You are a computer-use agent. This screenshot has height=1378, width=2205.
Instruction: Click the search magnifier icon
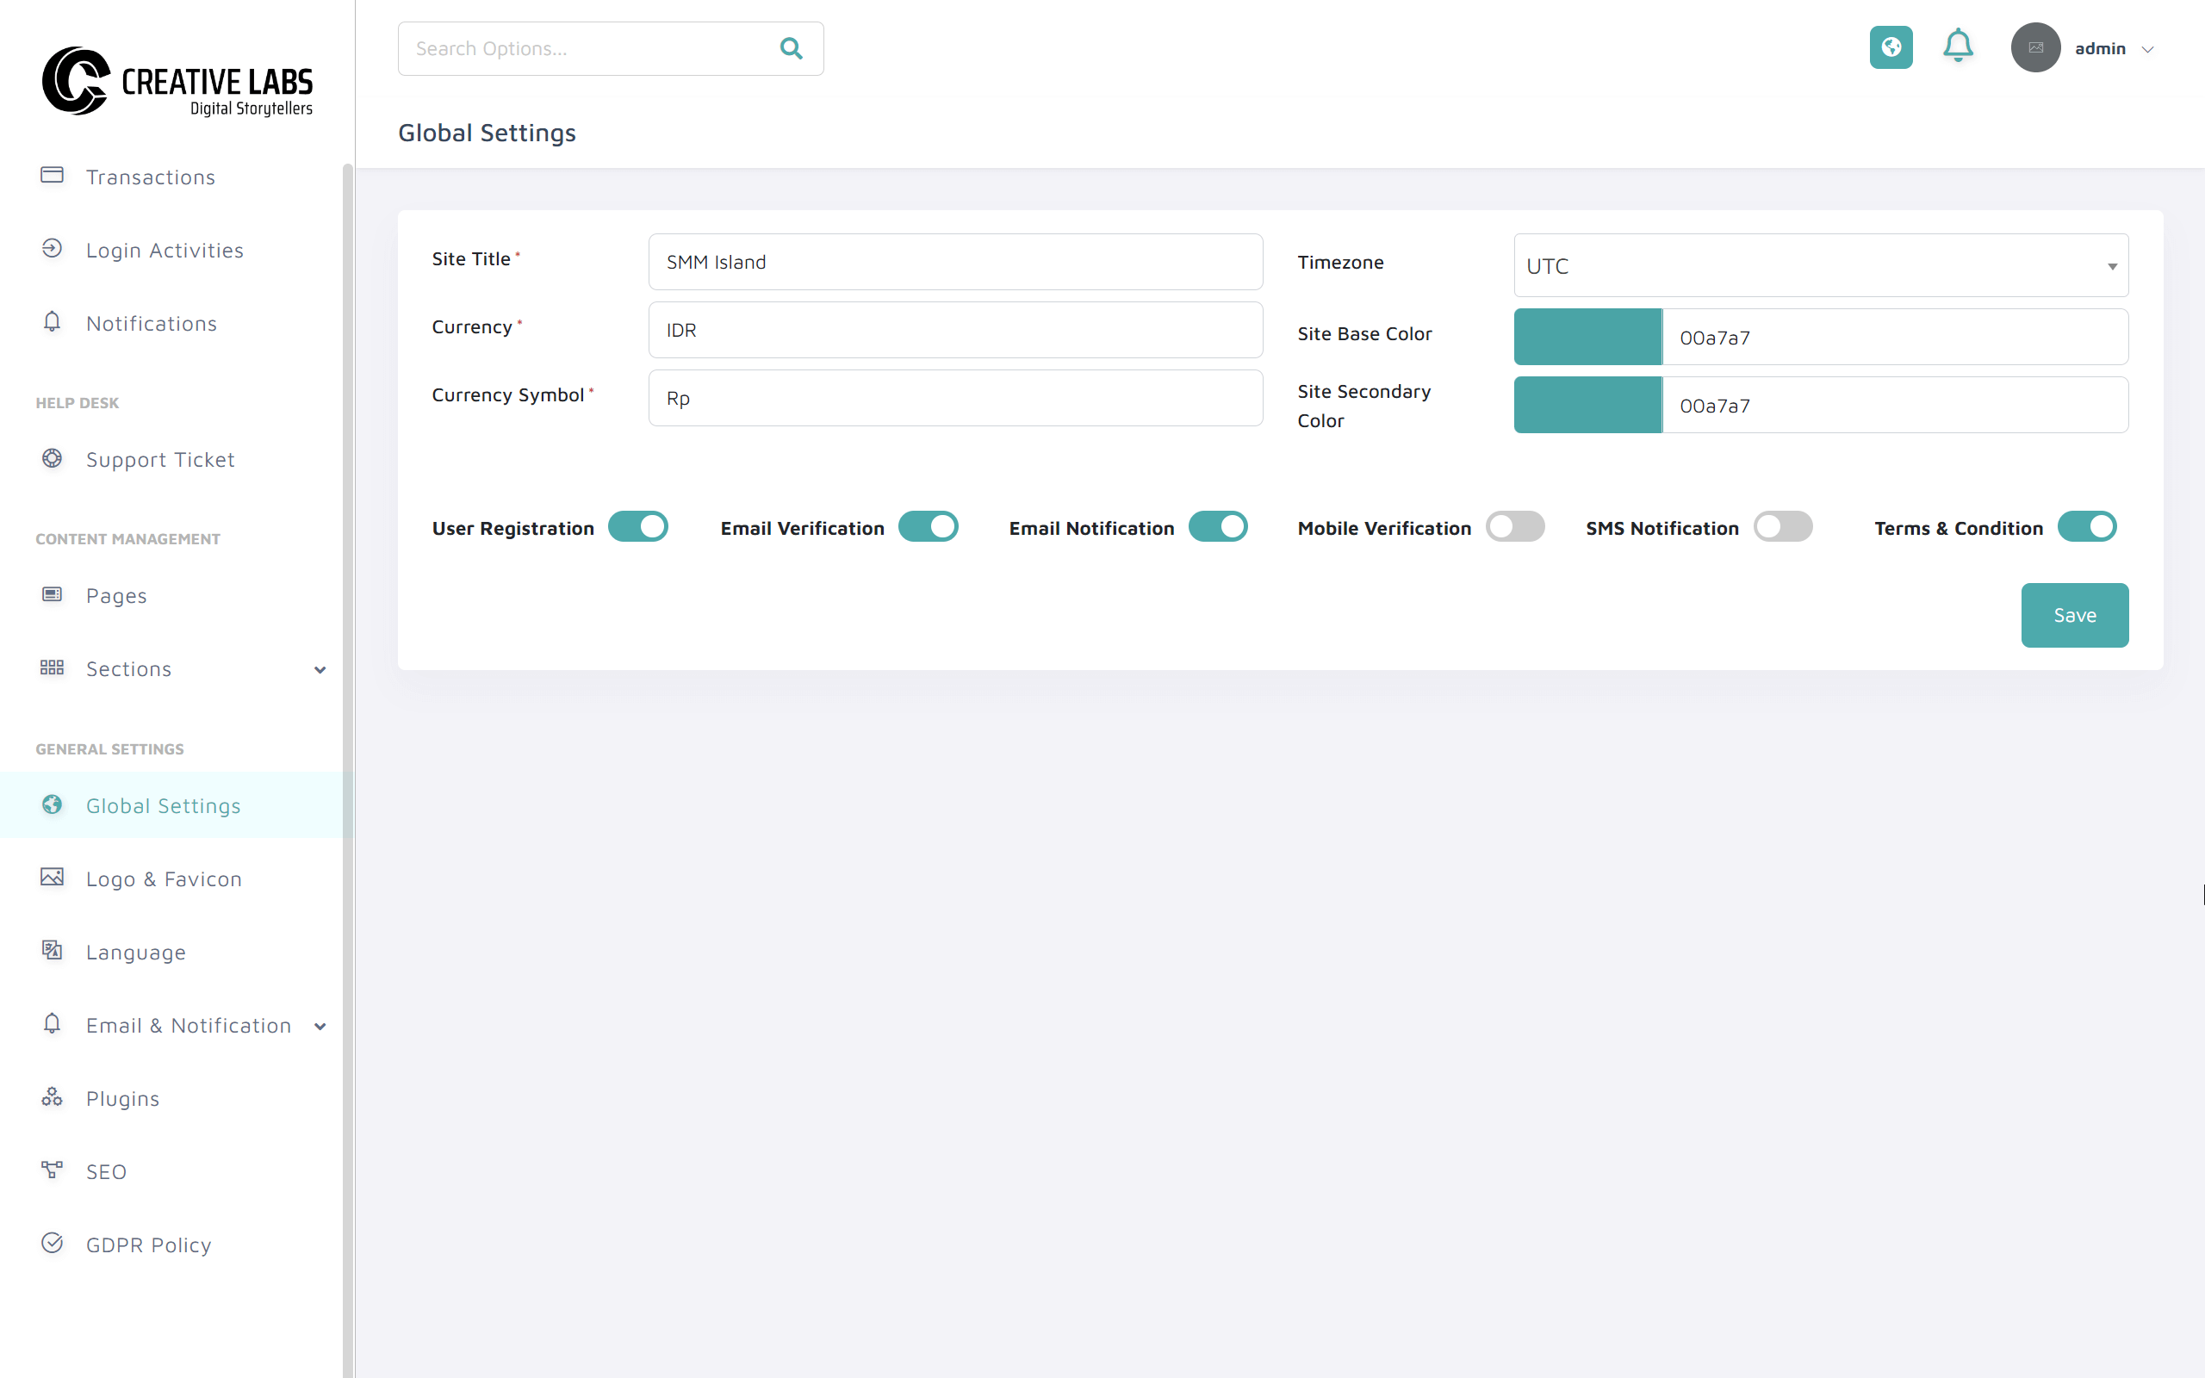click(x=791, y=48)
